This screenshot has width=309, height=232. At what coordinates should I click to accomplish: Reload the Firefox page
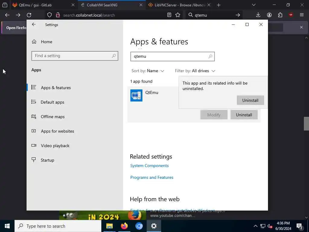pos(29,15)
